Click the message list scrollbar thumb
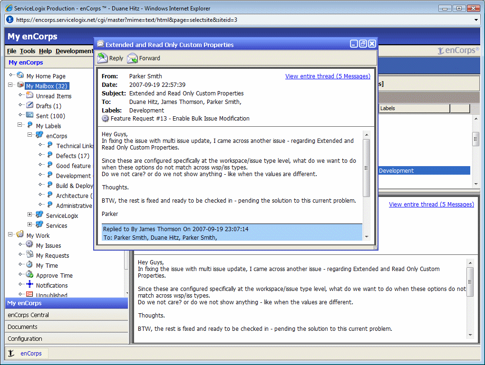This screenshot has width=485, height=365. tap(475, 139)
